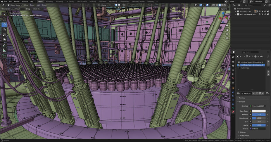The height and width of the screenshot is (142, 271).
Task: Switch to Shading workspace tab
Action: [92, 1]
